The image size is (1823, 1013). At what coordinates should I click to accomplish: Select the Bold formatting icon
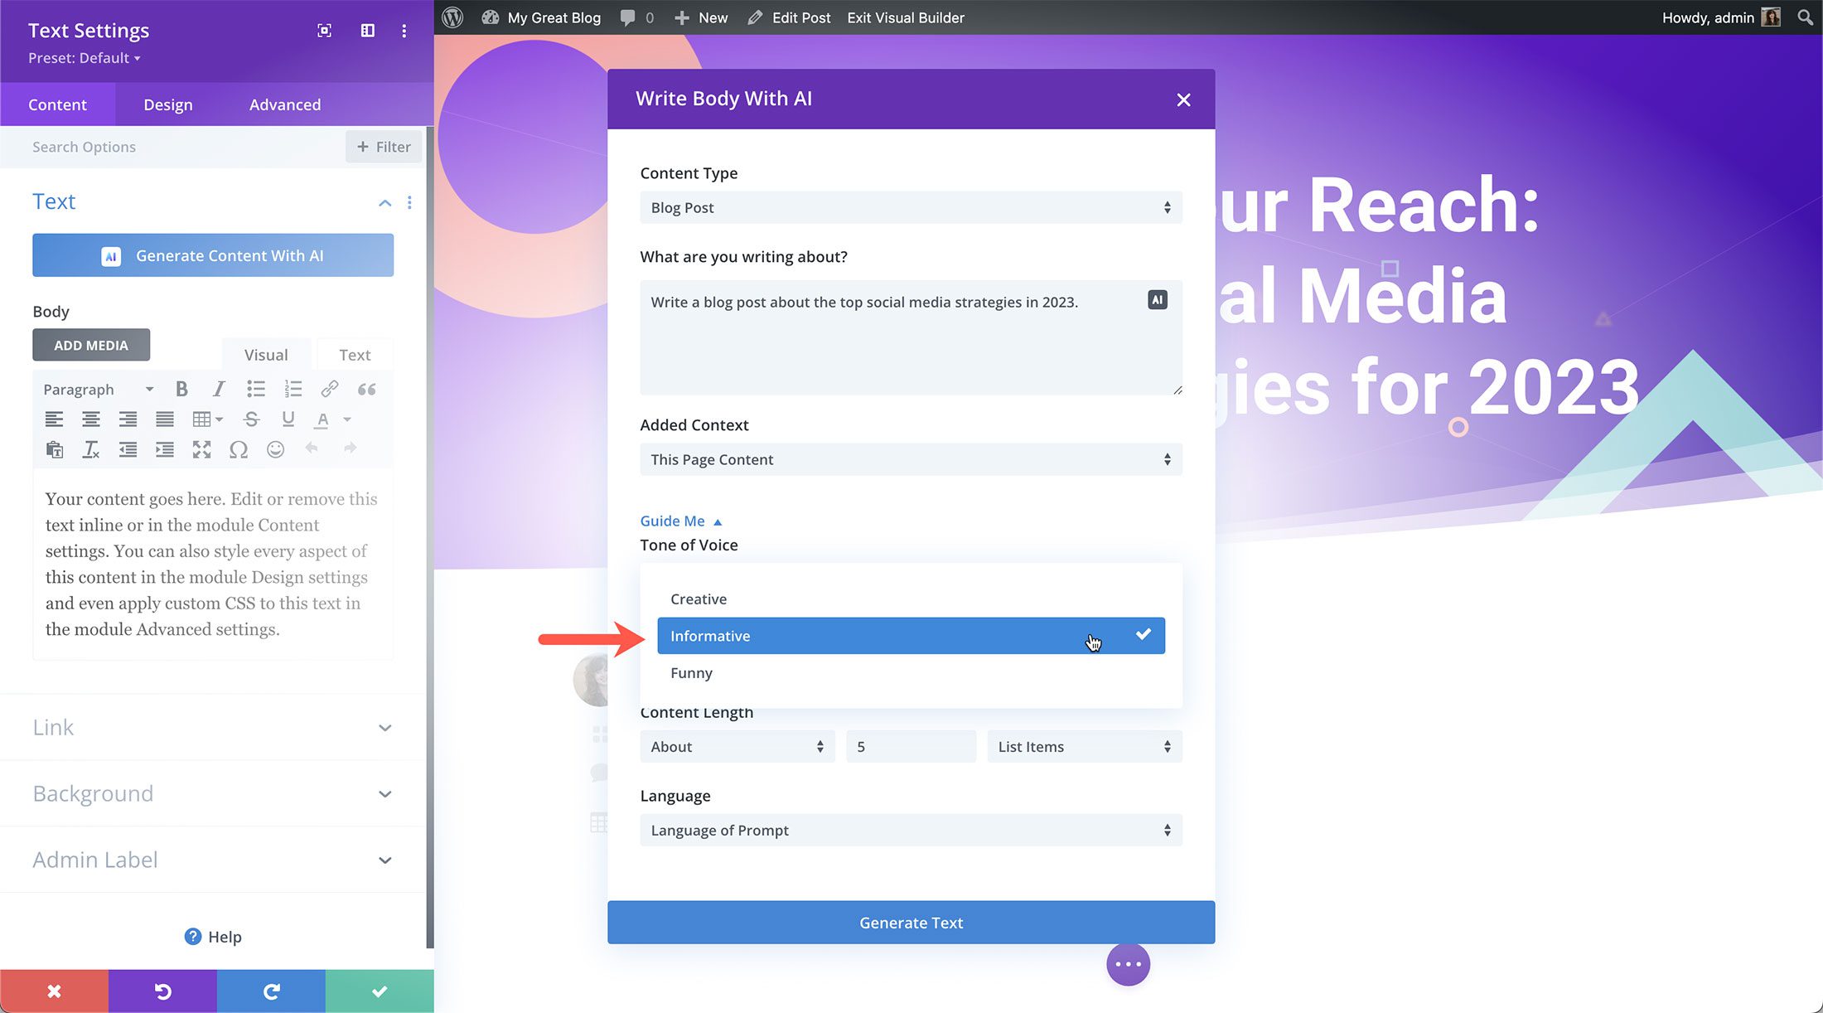tap(180, 388)
